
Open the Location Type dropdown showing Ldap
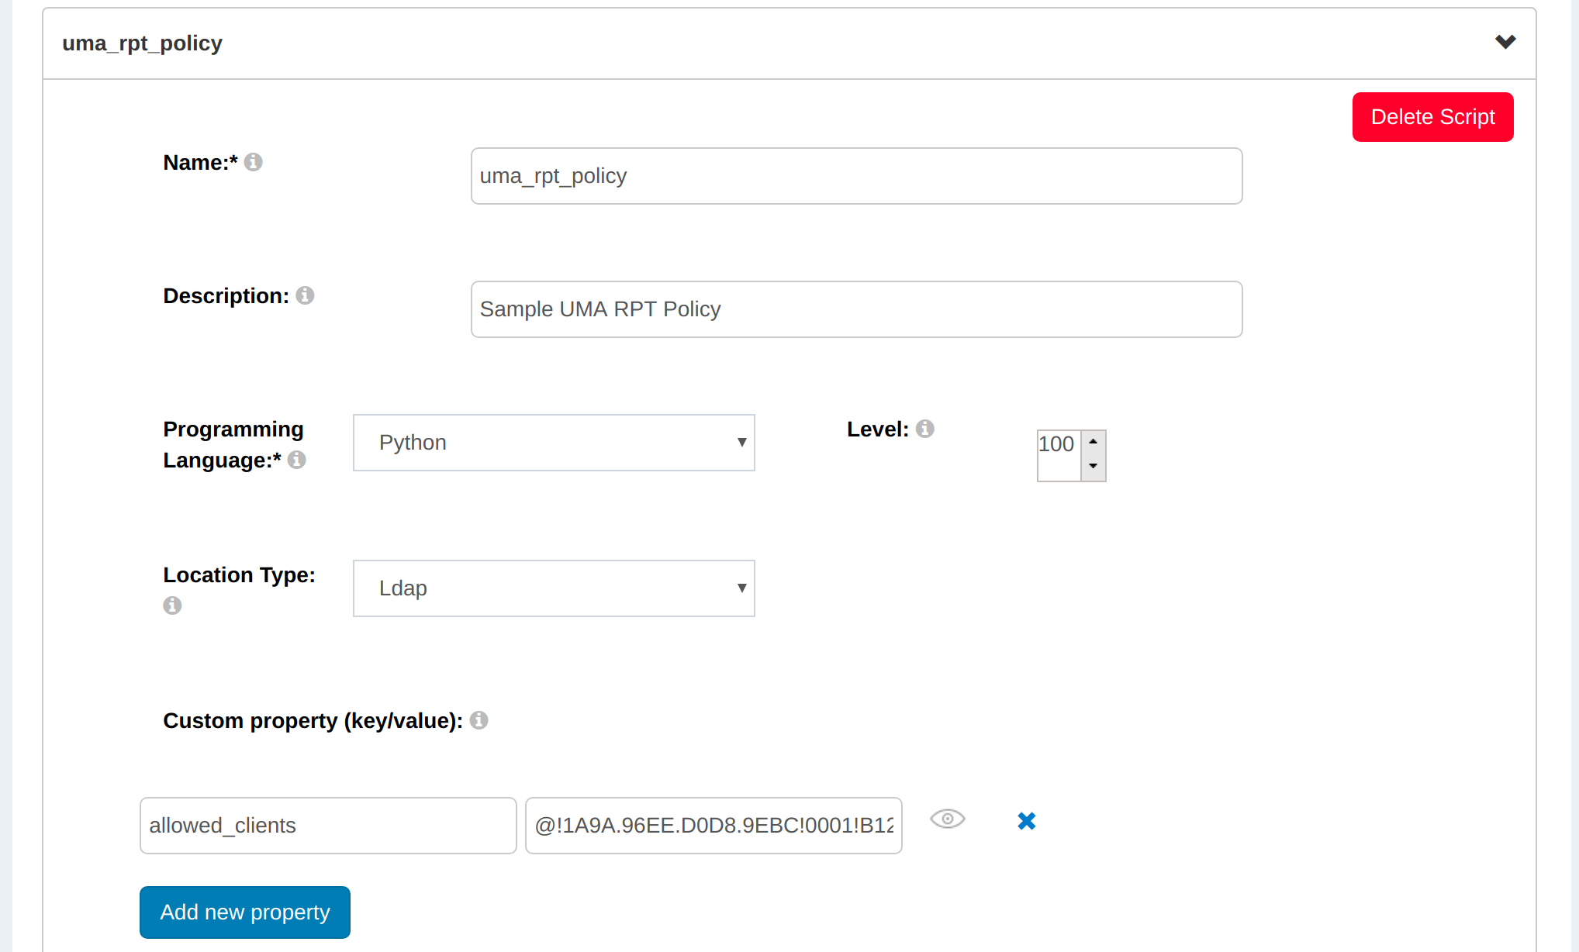pos(553,588)
